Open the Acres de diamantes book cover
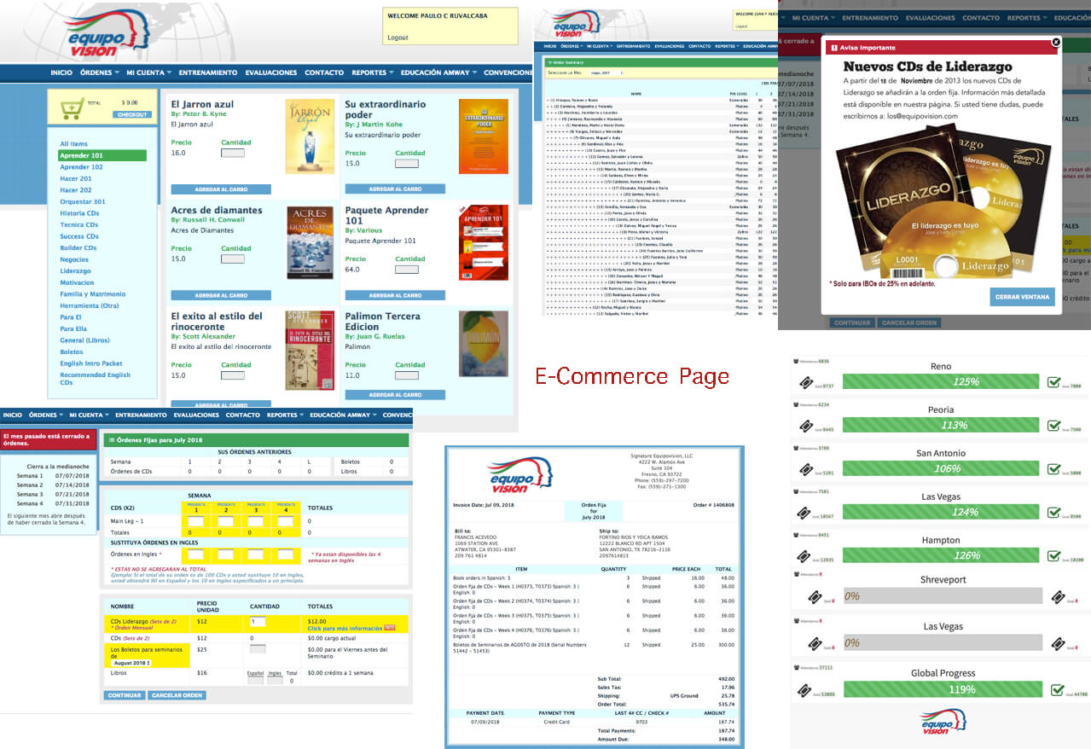1091x749 pixels. click(310, 243)
